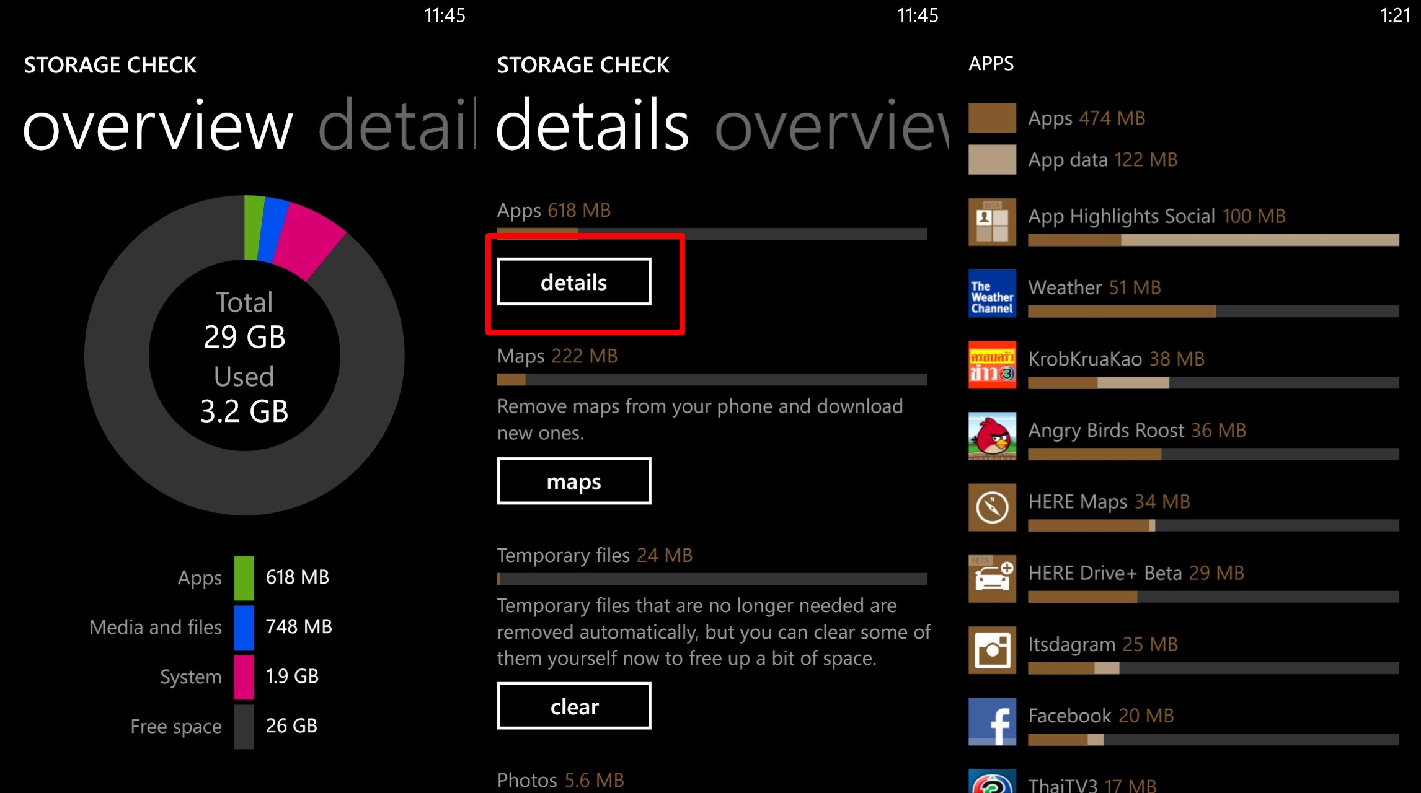Image resolution: width=1421 pixels, height=793 pixels.
Task: Click the pink System donut segment
Action: coord(309,239)
